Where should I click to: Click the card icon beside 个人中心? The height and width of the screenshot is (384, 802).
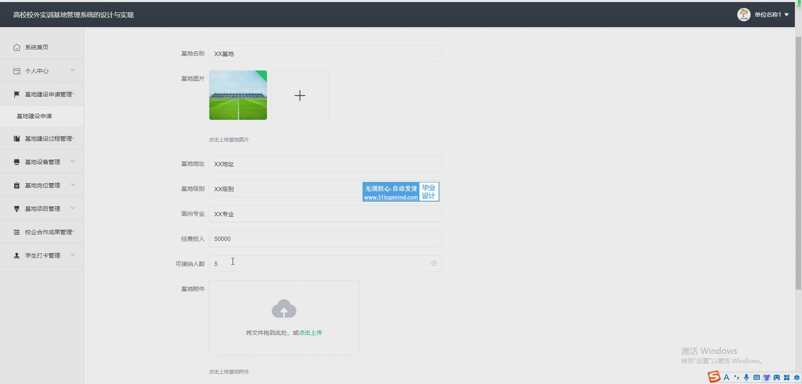[17, 71]
